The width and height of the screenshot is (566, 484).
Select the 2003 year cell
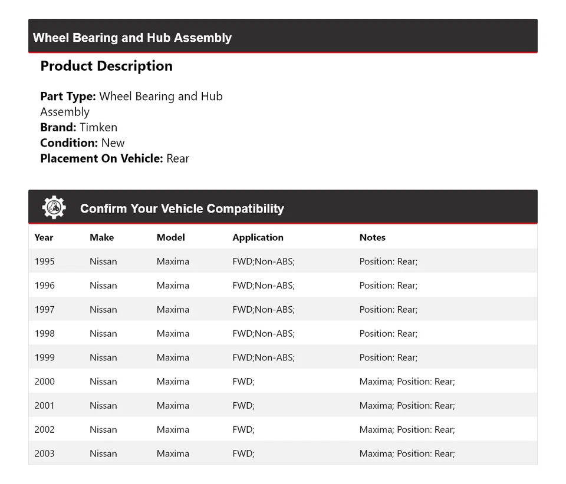pyautogui.click(x=44, y=454)
